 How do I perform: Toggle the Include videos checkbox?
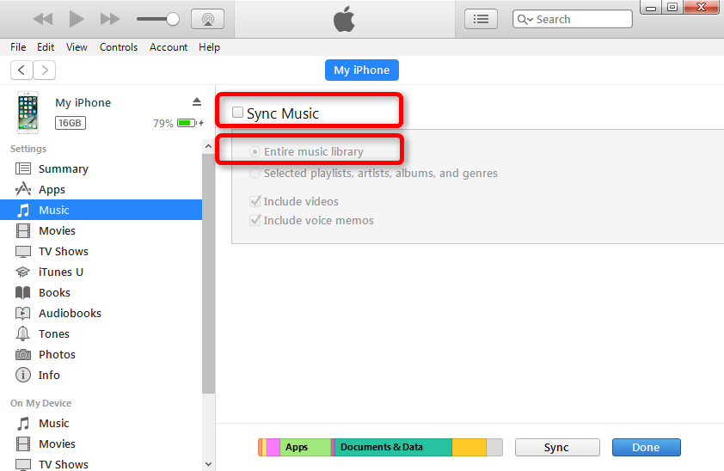[x=255, y=201]
